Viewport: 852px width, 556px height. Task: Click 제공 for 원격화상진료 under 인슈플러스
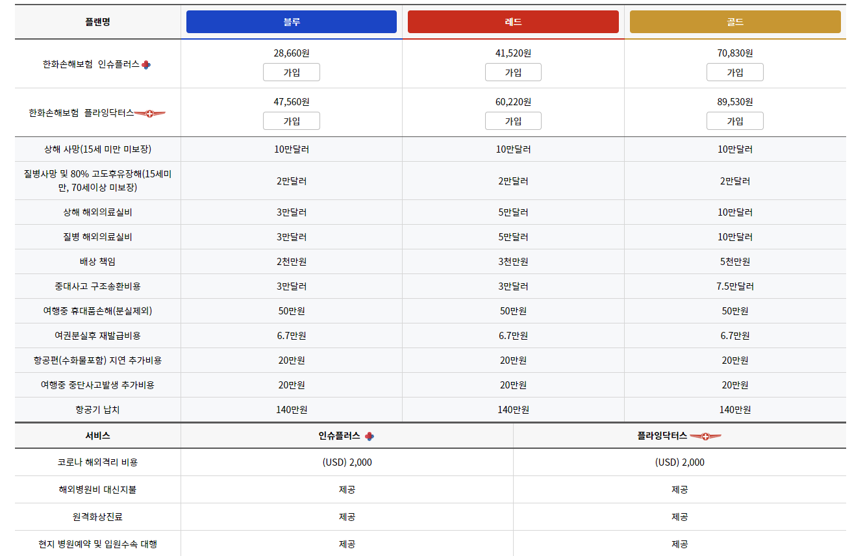(x=347, y=517)
